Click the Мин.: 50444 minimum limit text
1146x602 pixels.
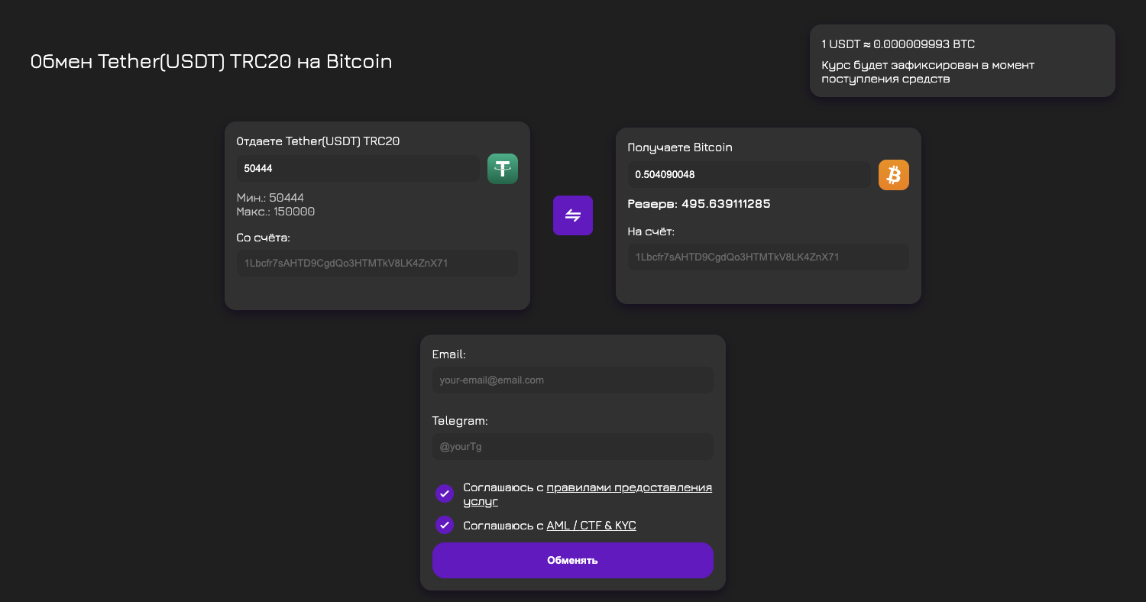click(x=270, y=197)
